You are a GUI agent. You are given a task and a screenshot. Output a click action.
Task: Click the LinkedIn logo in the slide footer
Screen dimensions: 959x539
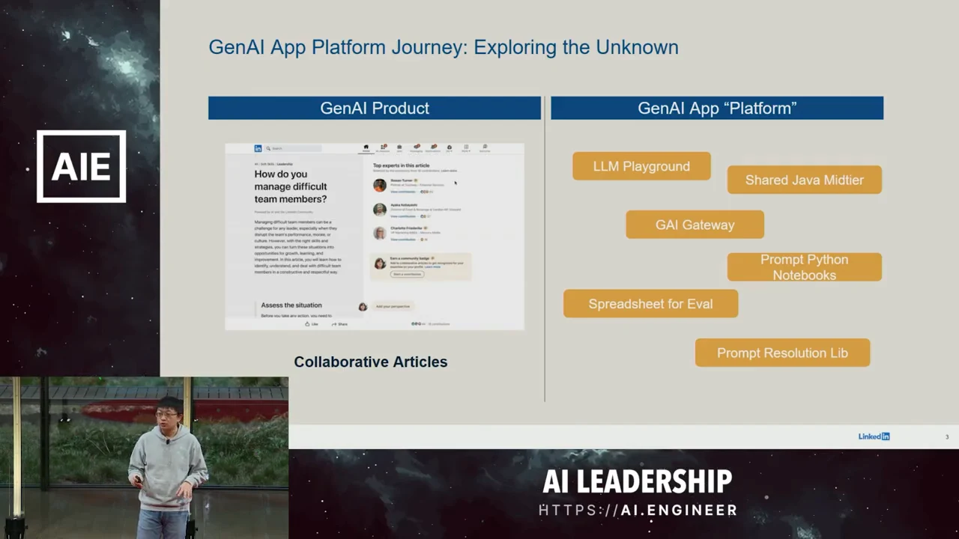coord(874,436)
